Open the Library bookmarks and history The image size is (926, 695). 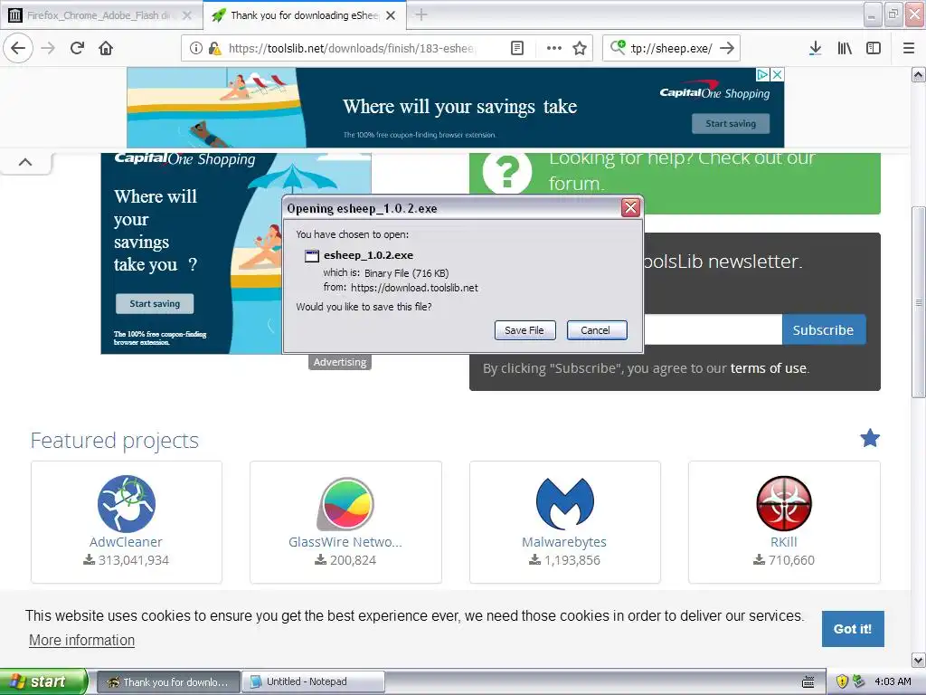[845, 48]
